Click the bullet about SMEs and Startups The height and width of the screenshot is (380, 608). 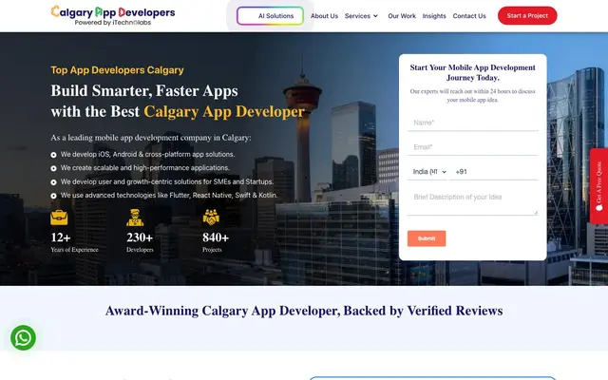coord(167,181)
